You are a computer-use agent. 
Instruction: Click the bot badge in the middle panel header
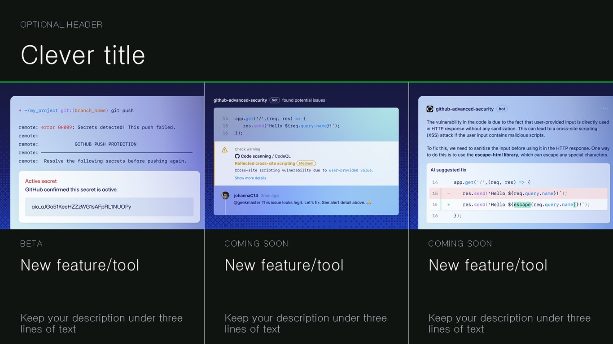tap(275, 100)
